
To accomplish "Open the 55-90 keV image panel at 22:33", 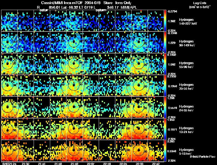I will pyautogui.click(x=139, y=64).
